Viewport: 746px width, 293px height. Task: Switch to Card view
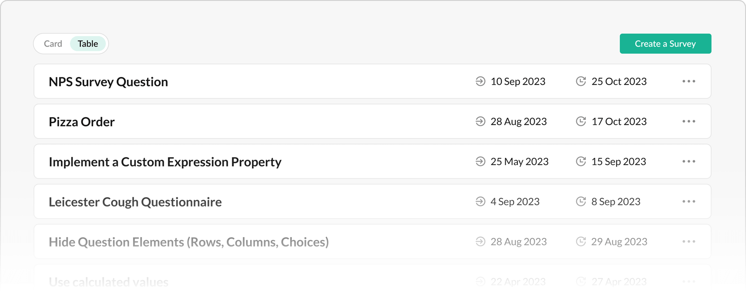coord(52,43)
